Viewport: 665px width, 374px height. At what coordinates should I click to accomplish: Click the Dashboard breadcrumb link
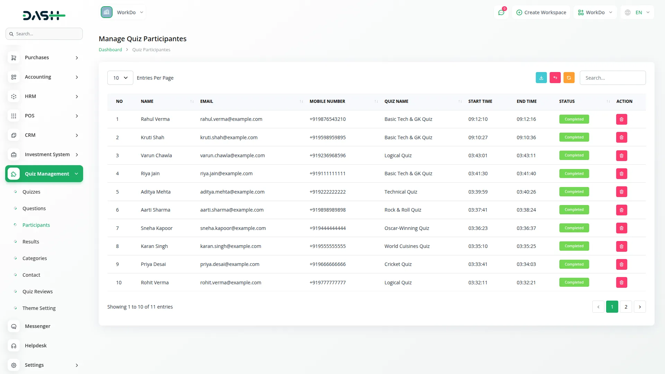pyautogui.click(x=110, y=50)
